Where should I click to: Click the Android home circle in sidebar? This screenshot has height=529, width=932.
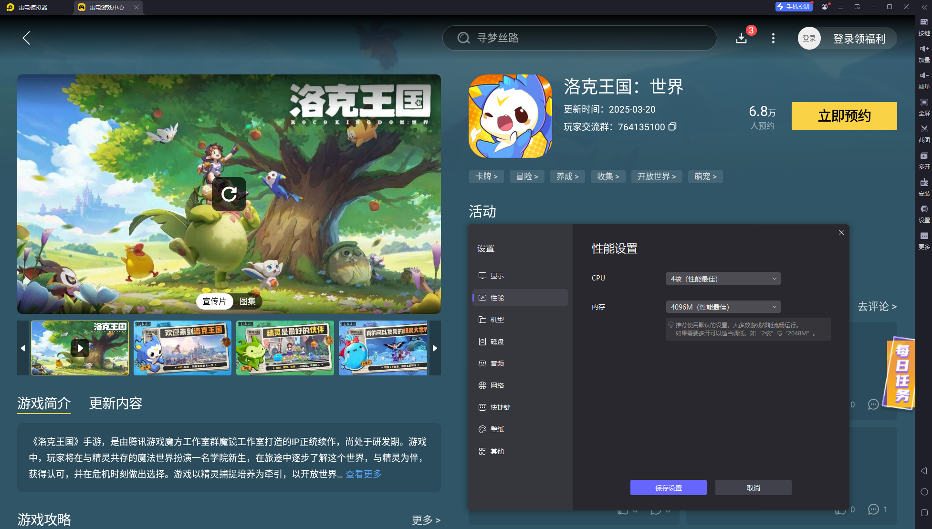[924, 492]
